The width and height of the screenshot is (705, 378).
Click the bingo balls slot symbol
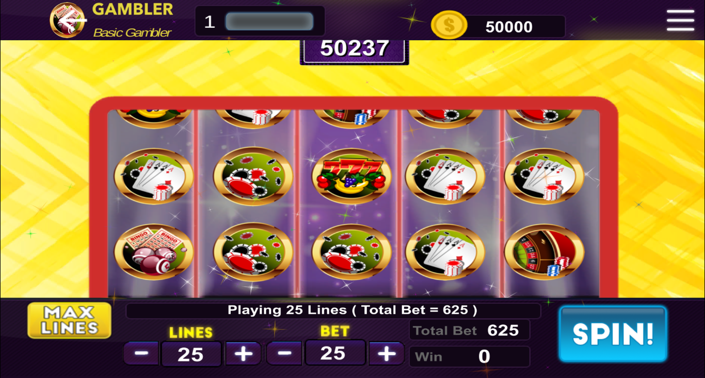tap(154, 252)
